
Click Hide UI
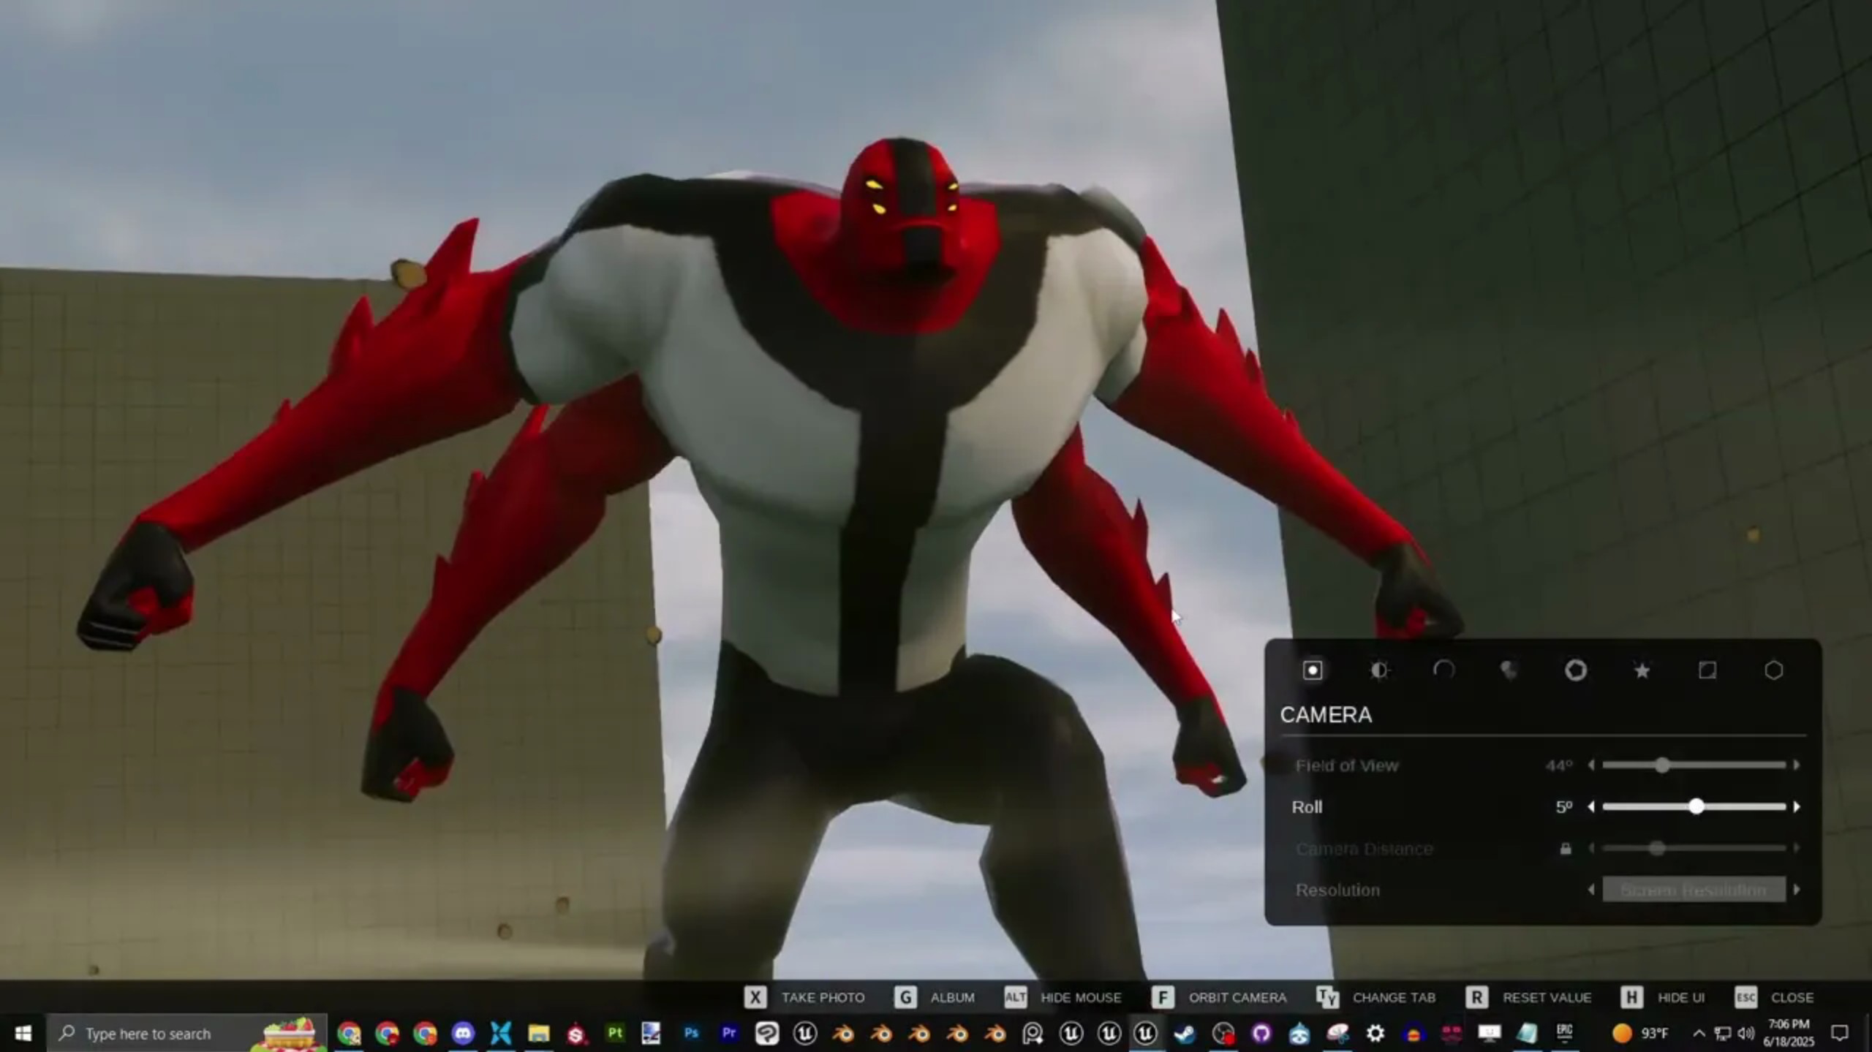pyautogui.click(x=1681, y=998)
